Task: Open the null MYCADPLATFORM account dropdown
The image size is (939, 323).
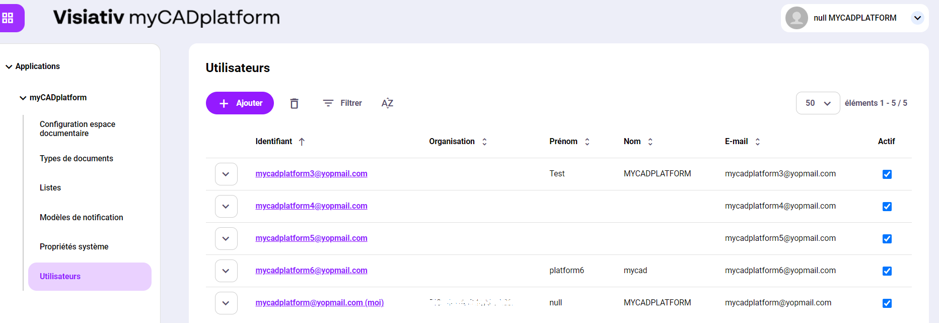Action: click(917, 18)
